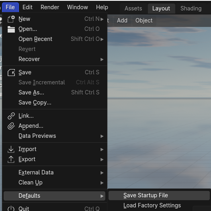Click the New file icon

(x=11, y=19)
